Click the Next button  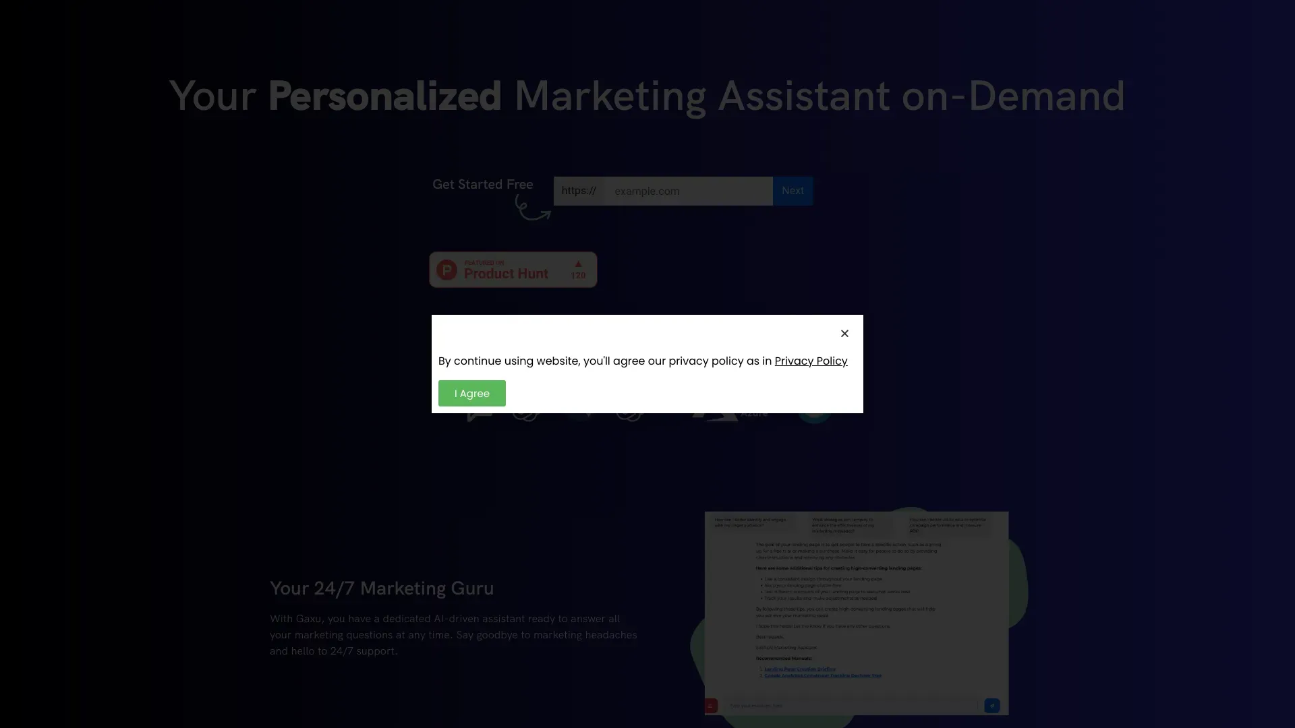pyautogui.click(x=793, y=191)
